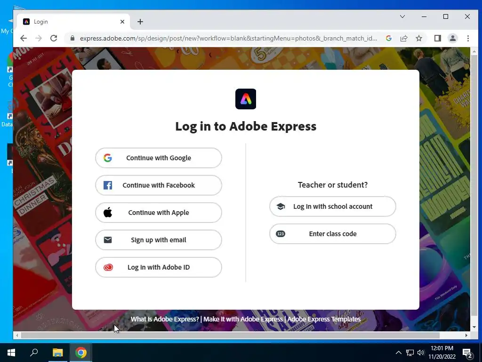Open Windows taskbar search
This screenshot has height=362, width=482.
tap(34, 353)
